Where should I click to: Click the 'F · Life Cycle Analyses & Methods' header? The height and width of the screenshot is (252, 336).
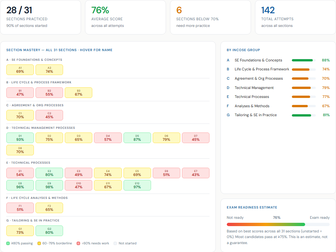tap(37, 198)
